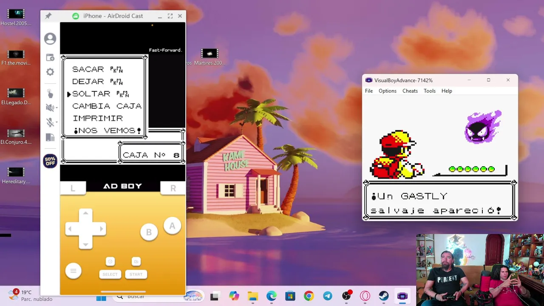Open the 50% OFF promo badge
544x306 pixels.
[50, 161]
